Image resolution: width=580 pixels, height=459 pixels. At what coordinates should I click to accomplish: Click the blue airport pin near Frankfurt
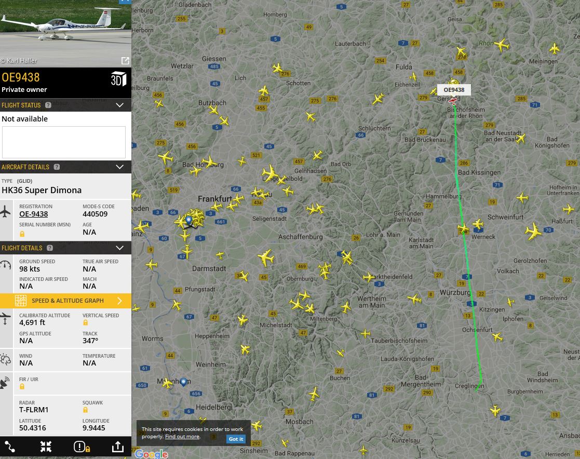pyautogui.click(x=189, y=220)
